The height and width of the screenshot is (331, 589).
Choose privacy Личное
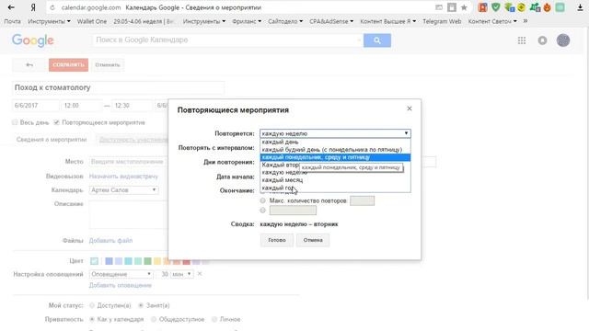(x=214, y=319)
